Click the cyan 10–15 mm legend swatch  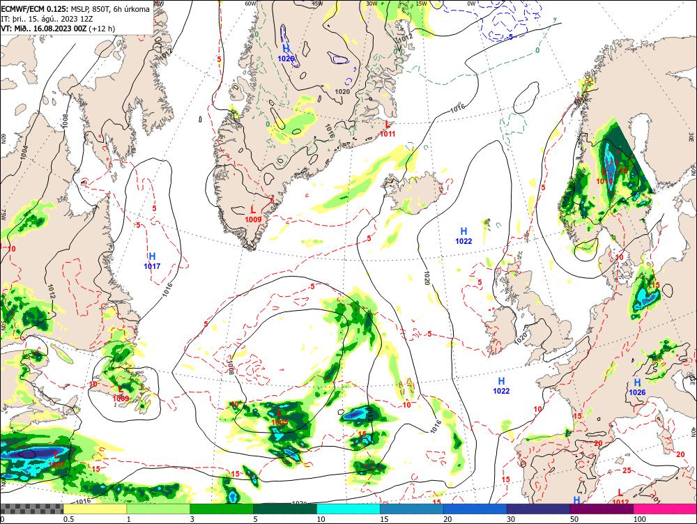tap(348, 509)
